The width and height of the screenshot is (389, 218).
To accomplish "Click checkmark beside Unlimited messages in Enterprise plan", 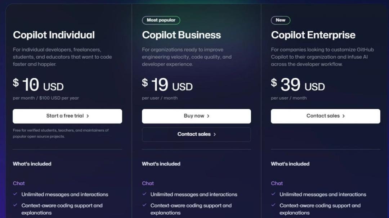I will point(273,194).
